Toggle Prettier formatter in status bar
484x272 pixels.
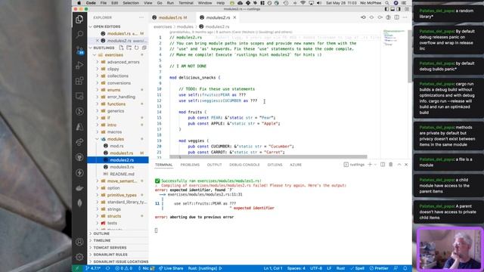point(379,268)
